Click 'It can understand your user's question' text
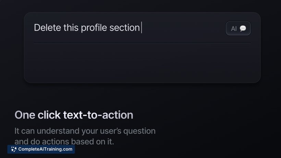This screenshot has width=281, height=158. [x=85, y=131]
